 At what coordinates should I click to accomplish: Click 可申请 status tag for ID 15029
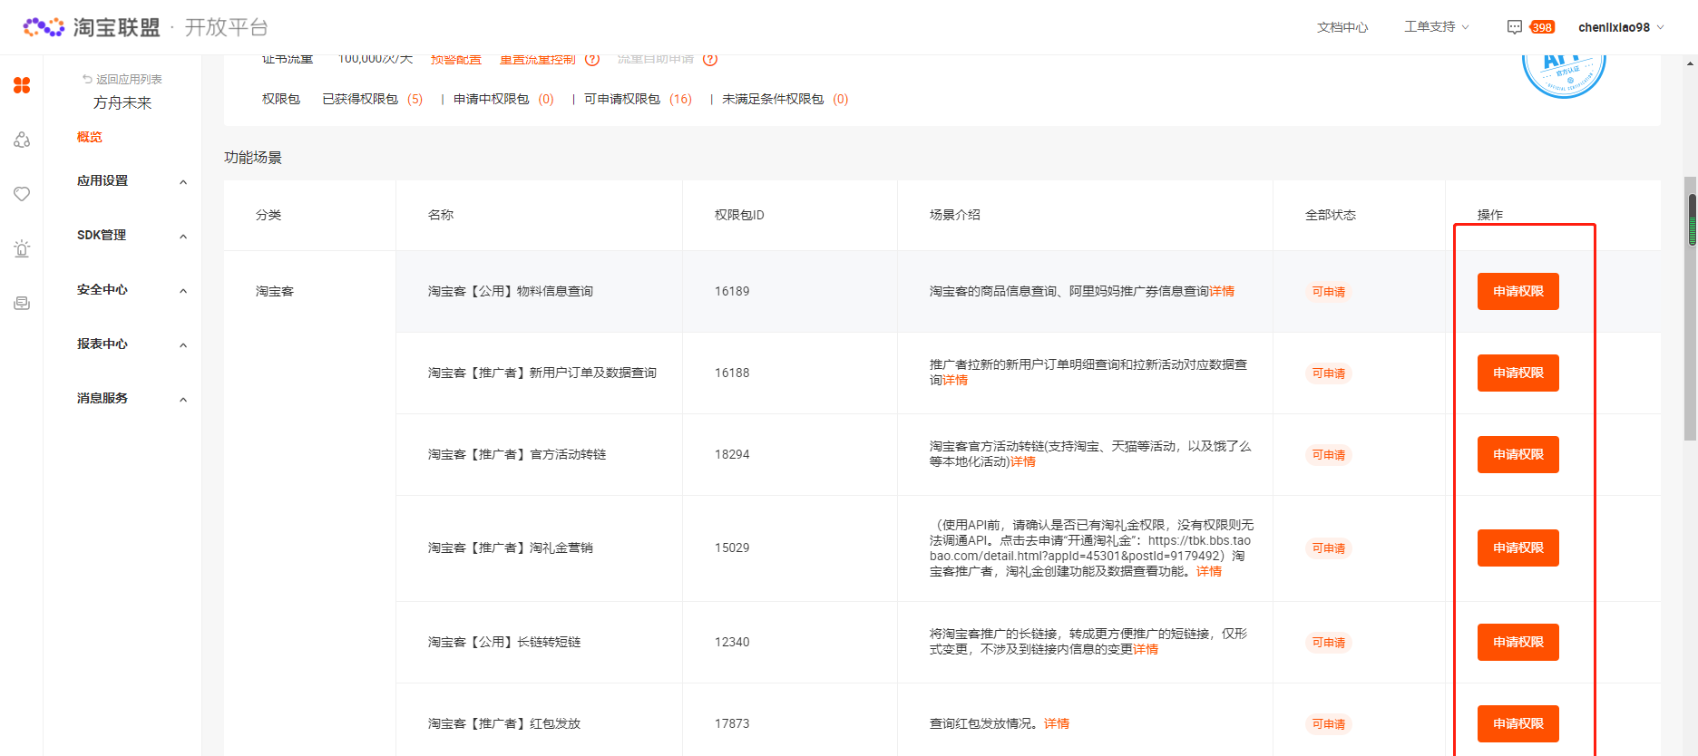click(x=1329, y=548)
